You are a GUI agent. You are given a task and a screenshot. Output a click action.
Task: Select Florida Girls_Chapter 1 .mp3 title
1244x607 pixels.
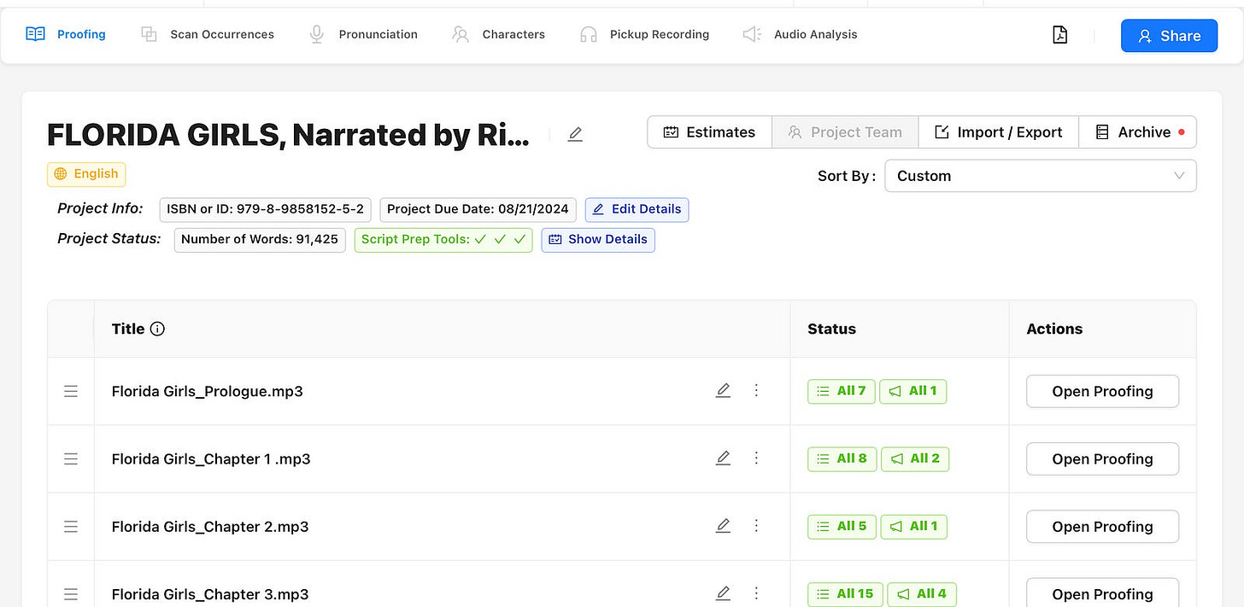point(211,458)
